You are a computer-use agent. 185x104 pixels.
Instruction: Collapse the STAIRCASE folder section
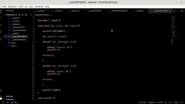pyautogui.click(x=9, y=15)
